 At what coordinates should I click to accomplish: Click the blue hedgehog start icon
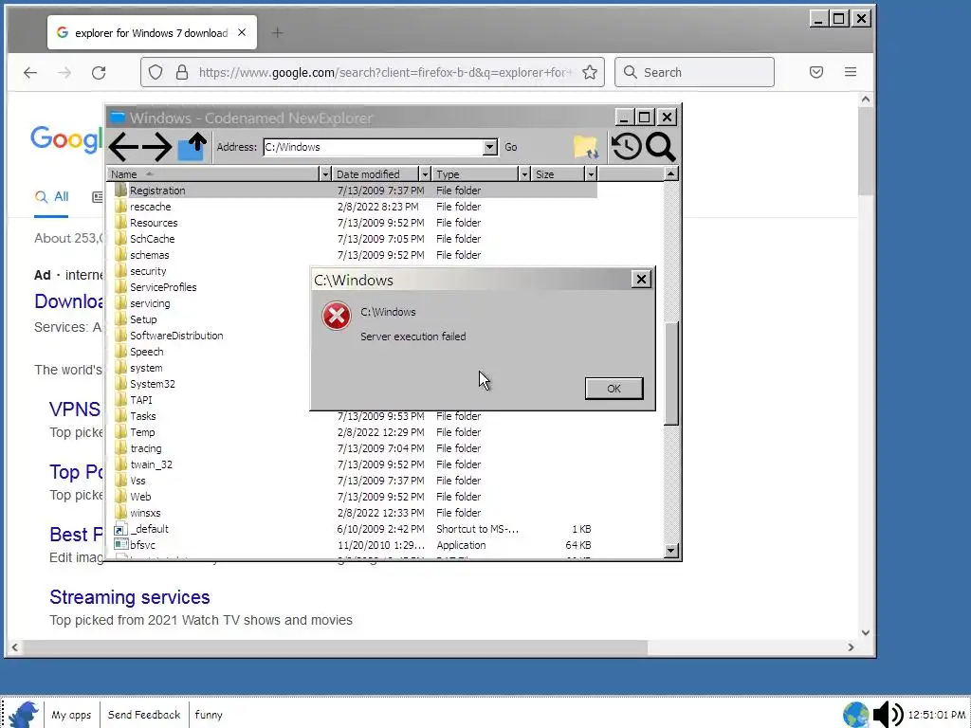[x=23, y=714]
